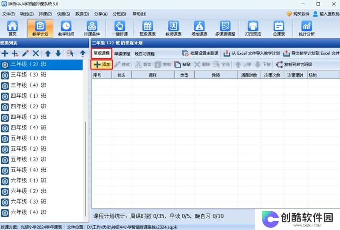340x230 pixels.
Task: Open the 总课表 master timetable icon
Action: click(279, 28)
